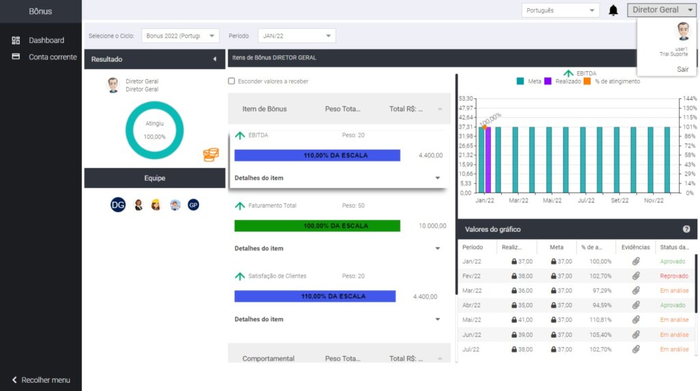The height and width of the screenshot is (391, 700).
Task: Open the notifications bell
Action: (613, 10)
